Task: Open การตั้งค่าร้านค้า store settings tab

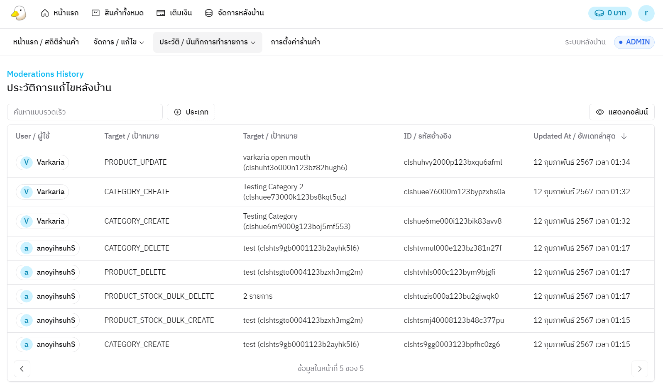Action: click(295, 42)
